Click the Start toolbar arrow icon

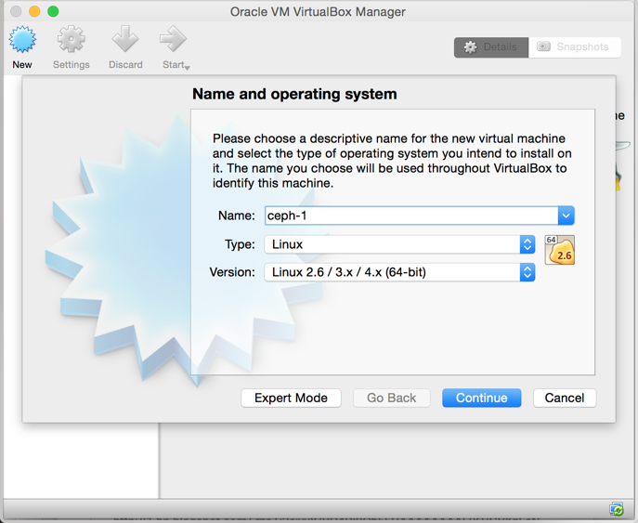[173, 39]
